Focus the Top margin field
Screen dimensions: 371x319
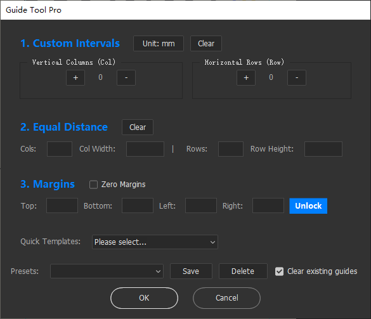pos(62,205)
